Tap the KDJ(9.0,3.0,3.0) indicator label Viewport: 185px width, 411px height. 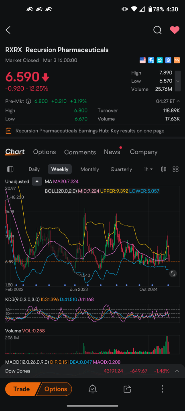pos(22,299)
